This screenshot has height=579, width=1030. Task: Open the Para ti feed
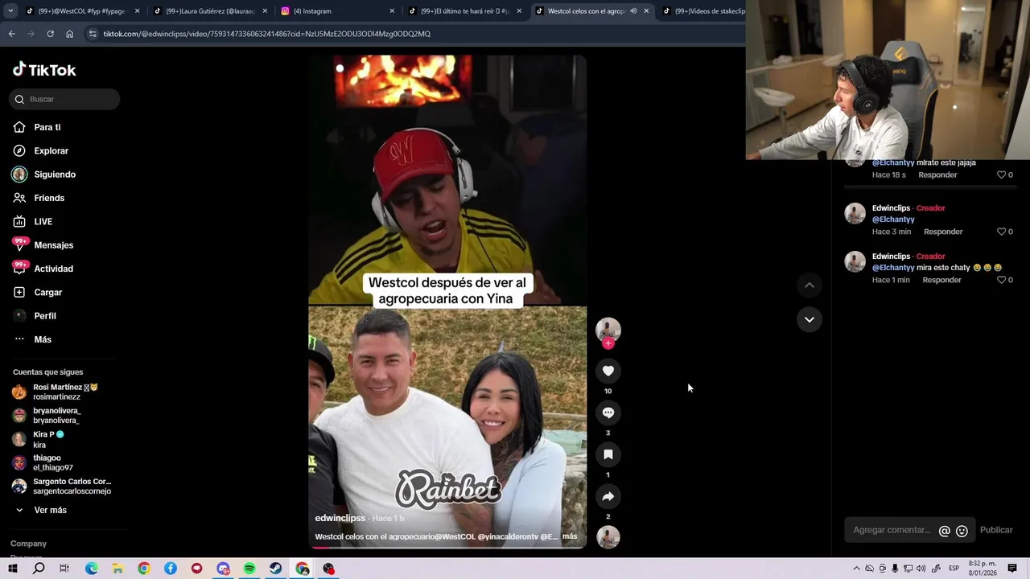tap(47, 127)
